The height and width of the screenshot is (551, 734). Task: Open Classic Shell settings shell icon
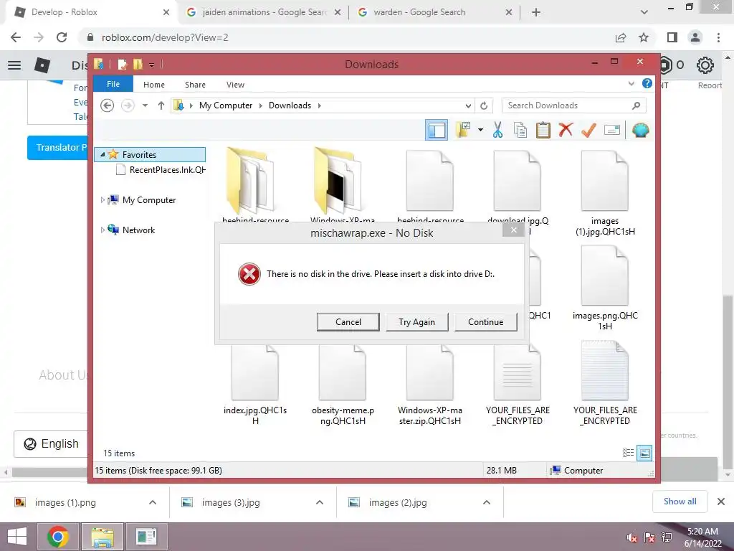point(640,131)
